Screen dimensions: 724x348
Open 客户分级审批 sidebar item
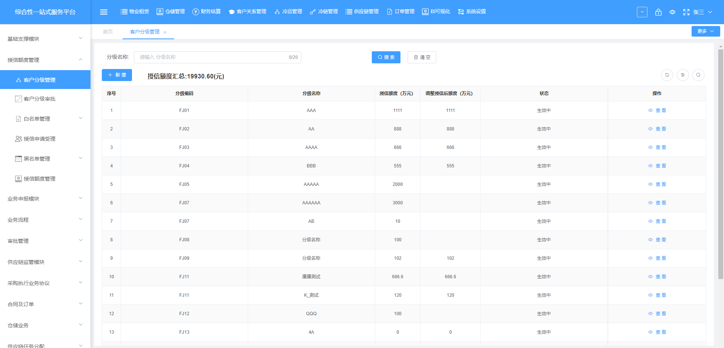pyautogui.click(x=45, y=99)
